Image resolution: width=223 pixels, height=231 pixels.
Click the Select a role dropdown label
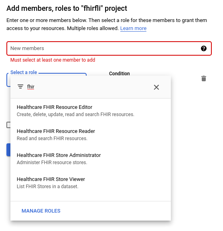click(24, 72)
